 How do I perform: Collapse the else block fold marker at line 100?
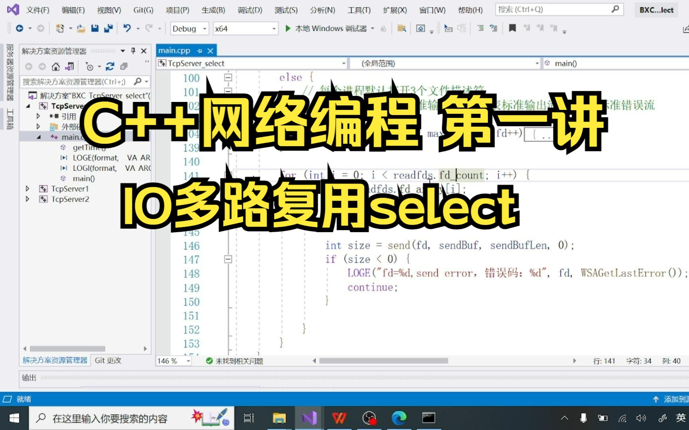[228, 78]
